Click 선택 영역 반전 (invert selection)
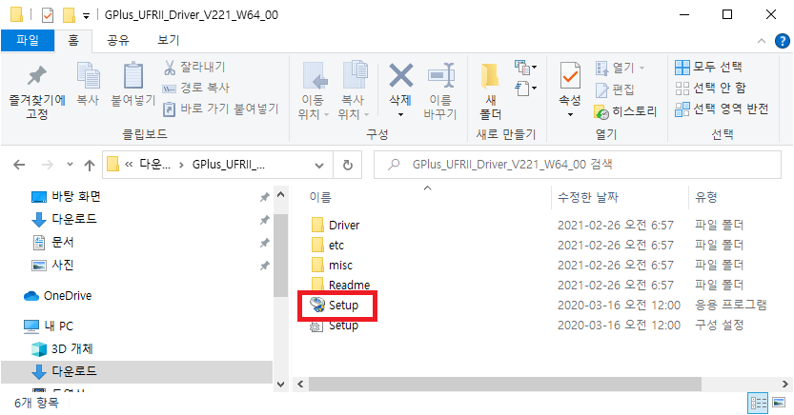This screenshot has width=794, height=415. point(722,109)
